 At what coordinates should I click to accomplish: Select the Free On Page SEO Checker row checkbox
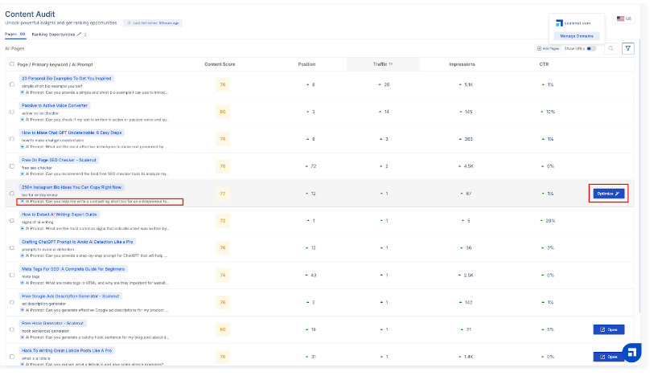click(11, 166)
